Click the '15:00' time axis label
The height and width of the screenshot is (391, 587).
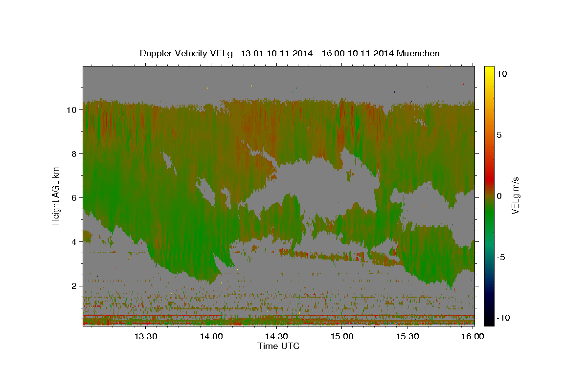pos(342,336)
